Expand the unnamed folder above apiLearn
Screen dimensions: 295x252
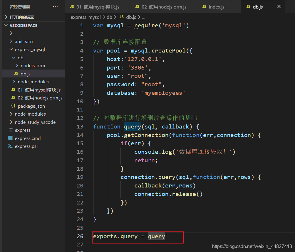click(x=11, y=33)
